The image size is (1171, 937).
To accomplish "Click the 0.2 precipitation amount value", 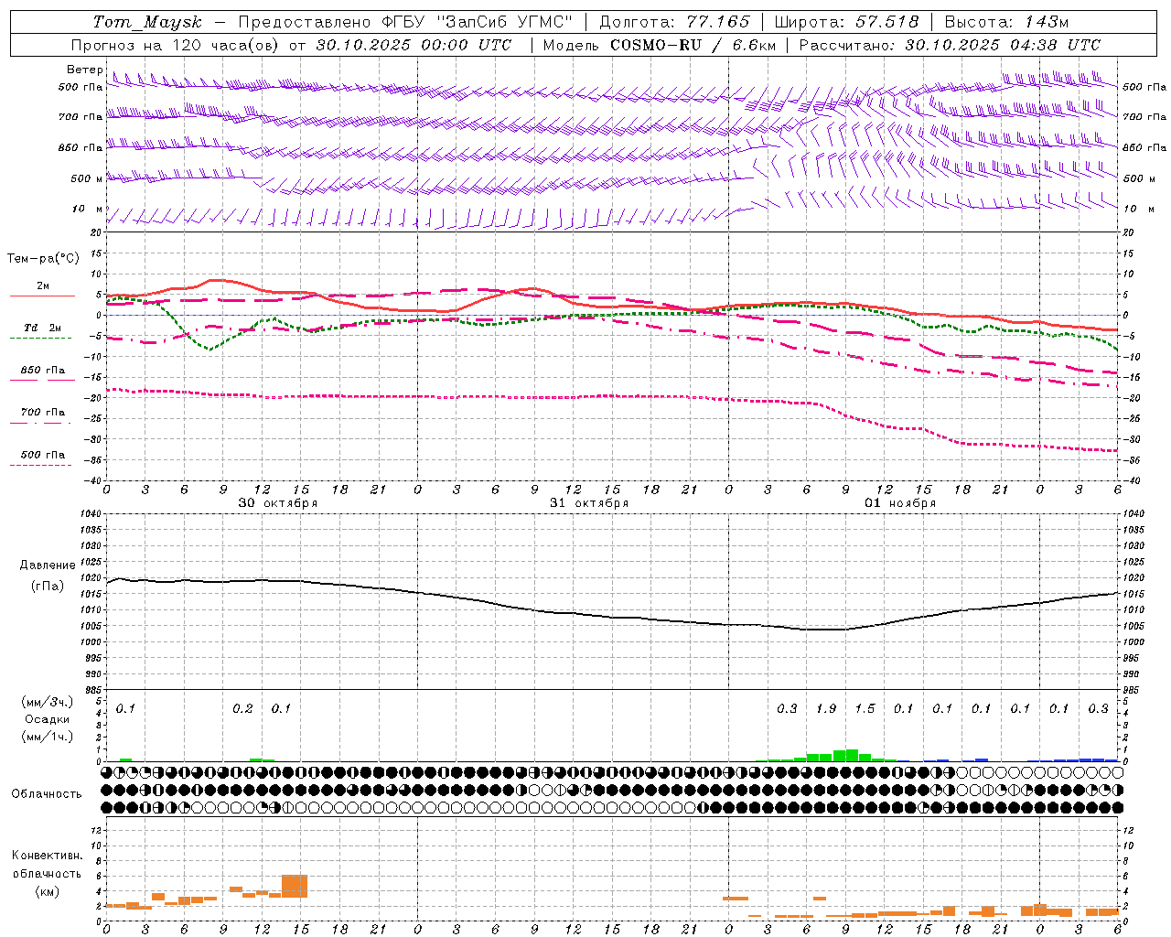I will click(x=242, y=708).
